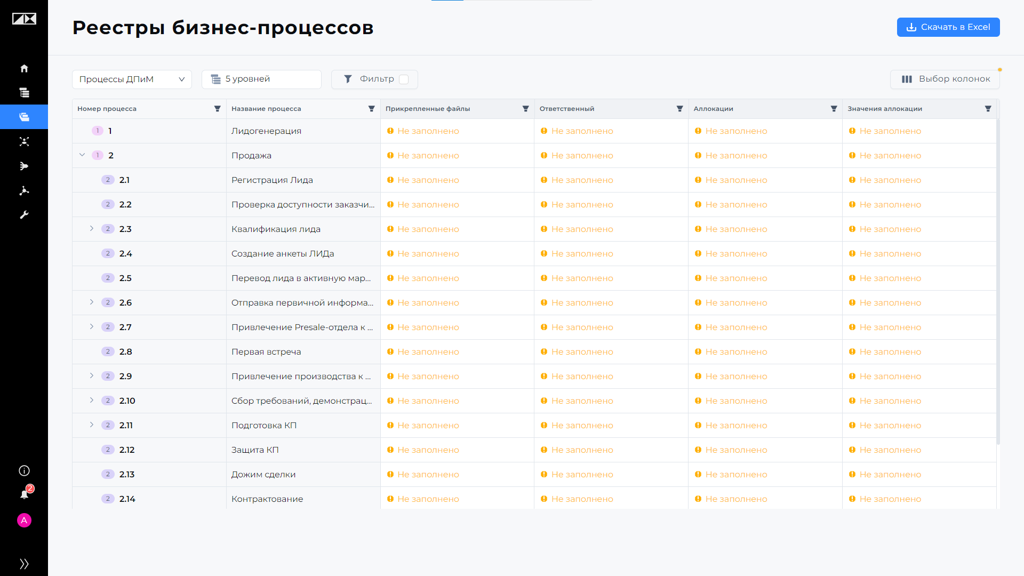Click level badge of process 1

[98, 131]
